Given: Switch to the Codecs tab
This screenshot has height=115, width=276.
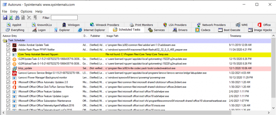Looking at the screenshot, I should pyautogui.click(x=203, y=30).
